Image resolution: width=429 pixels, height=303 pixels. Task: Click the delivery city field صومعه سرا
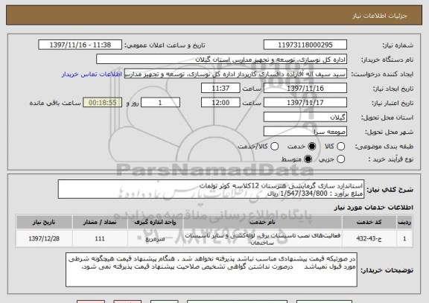coord(305,132)
